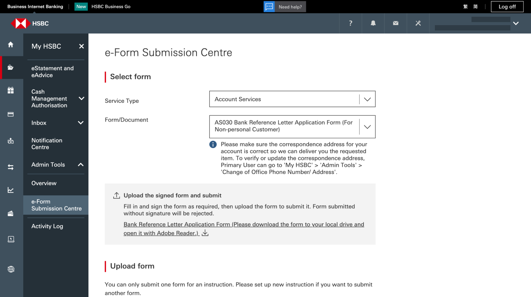Image resolution: width=531 pixels, height=297 pixels.
Task: Open the messages envelope icon
Action: (x=395, y=23)
